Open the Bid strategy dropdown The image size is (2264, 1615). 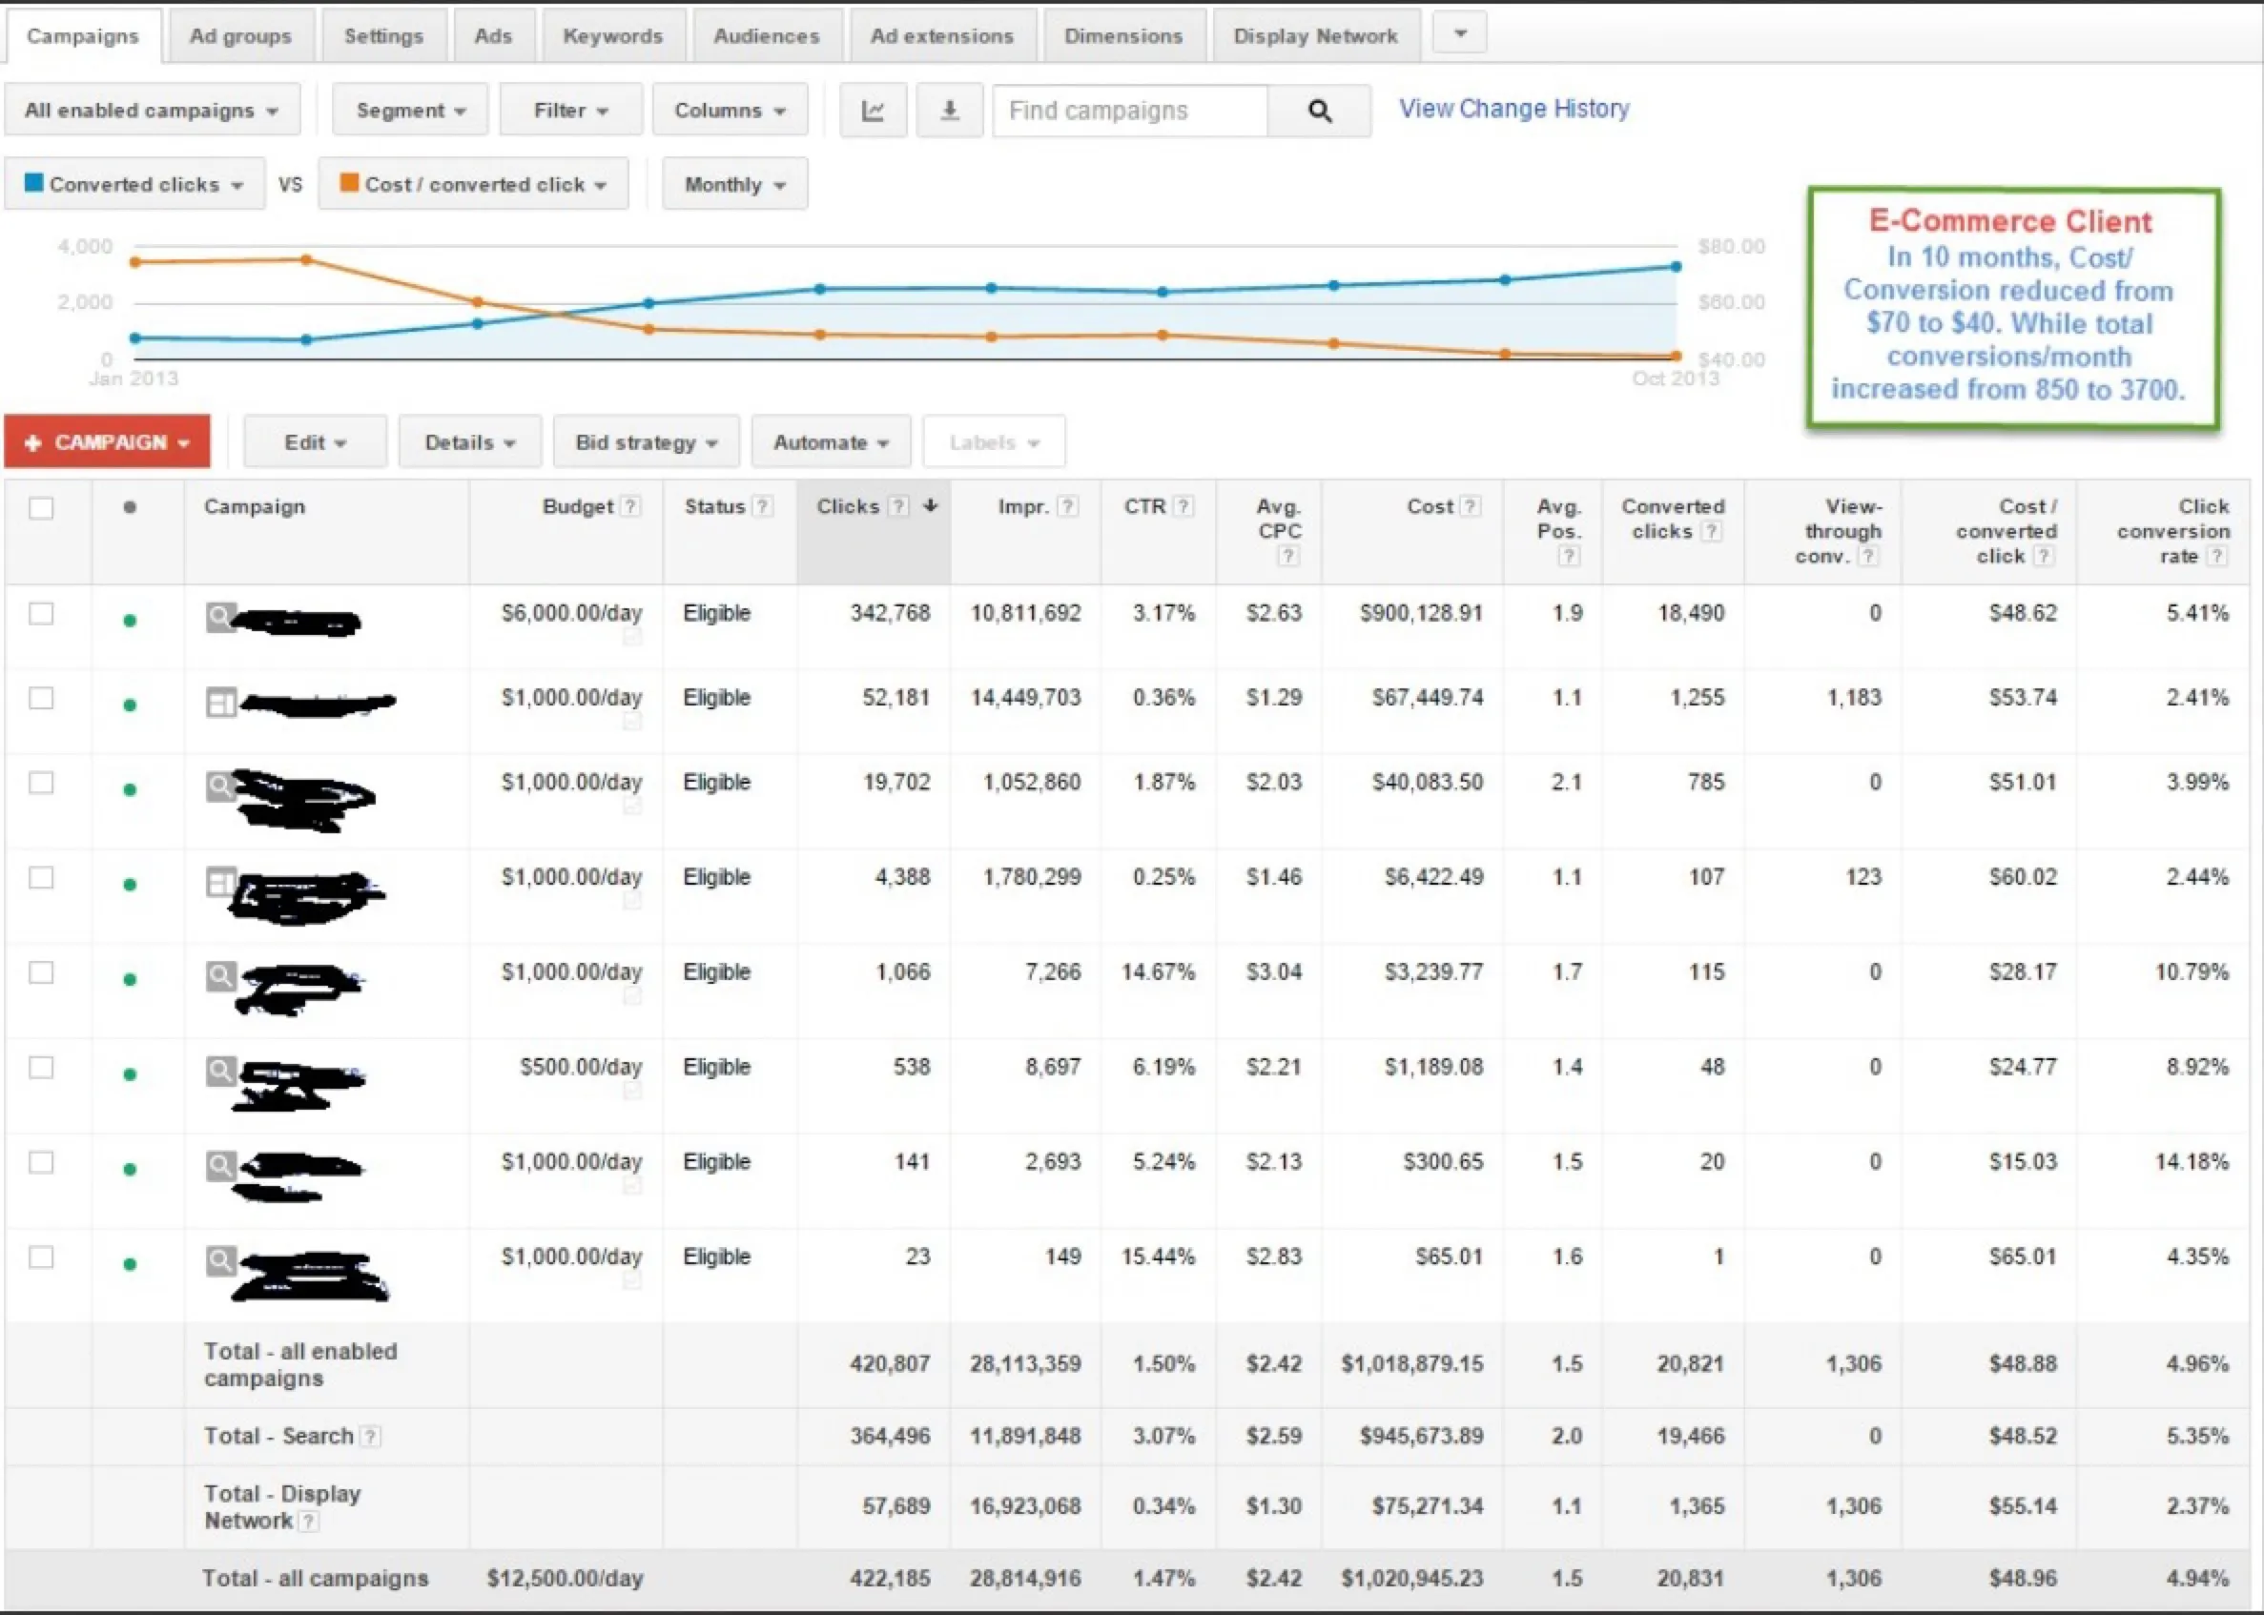pyautogui.click(x=647, y=441)
